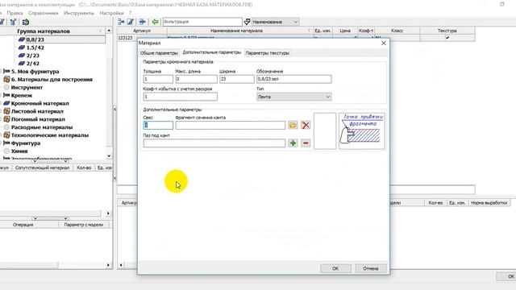Image resolution: width=516 pixels, height=290 pixels.
Task: Click the 'Обозначение' input field
Action: (293, 79)
